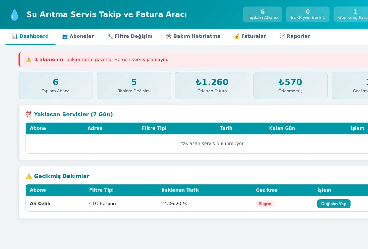Click the 'Gecikmiş Bakımlar' section heading
The width and height of the screenshot is (368, 249).
point(62,176)
